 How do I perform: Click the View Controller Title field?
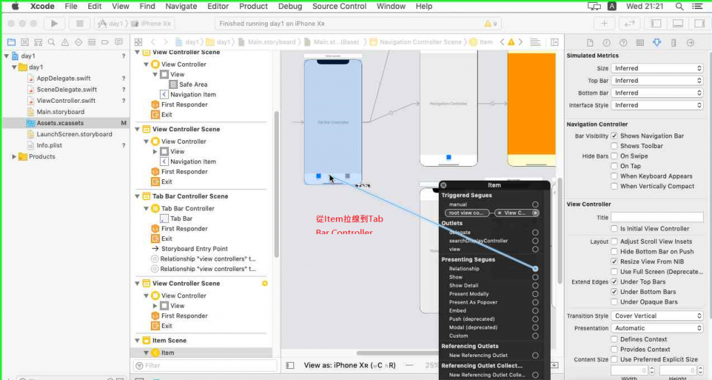click(x=656, y=217)
